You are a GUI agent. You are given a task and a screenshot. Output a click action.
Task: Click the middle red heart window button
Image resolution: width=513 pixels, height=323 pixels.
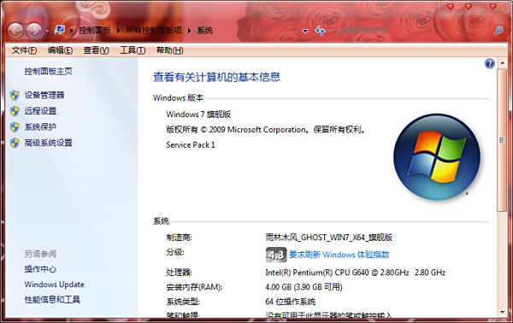[469, 6]
